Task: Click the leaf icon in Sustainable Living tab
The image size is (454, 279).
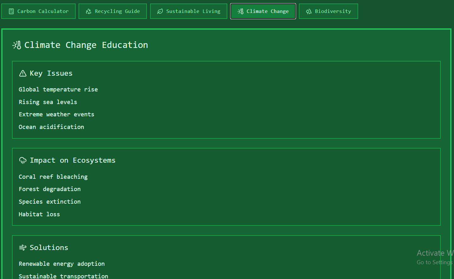Action: [x=160, y=11]
